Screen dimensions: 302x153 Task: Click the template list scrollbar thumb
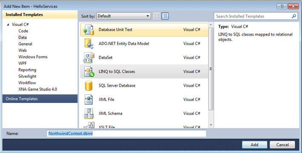point(211,69)
